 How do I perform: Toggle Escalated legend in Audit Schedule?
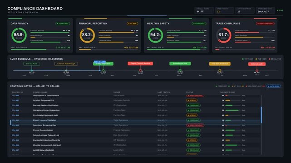click(275, 59)
